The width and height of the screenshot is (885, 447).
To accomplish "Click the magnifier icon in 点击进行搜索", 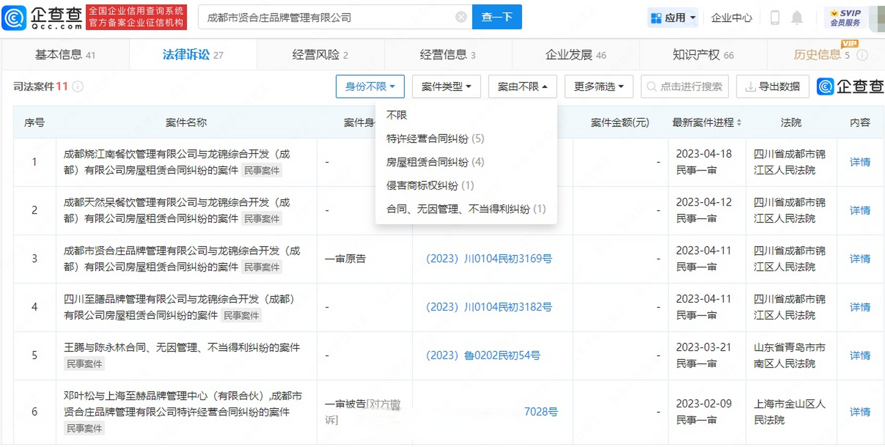I will 651,86.
